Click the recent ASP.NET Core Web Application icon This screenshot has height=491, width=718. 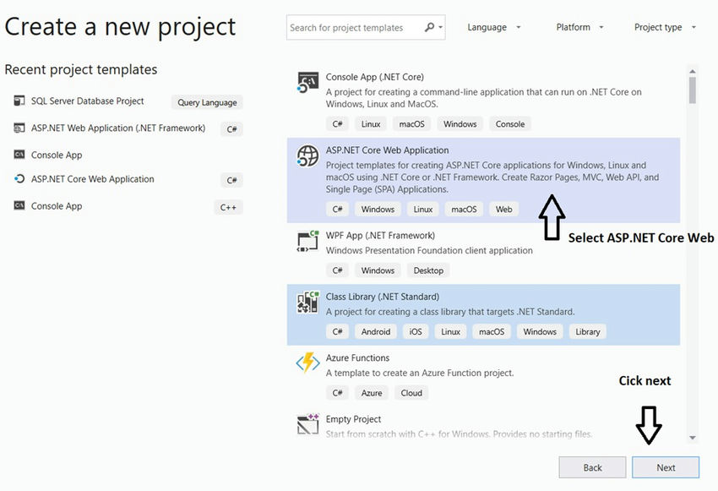19,179
